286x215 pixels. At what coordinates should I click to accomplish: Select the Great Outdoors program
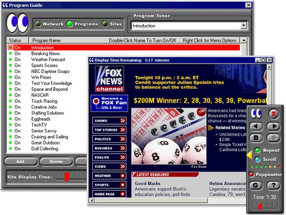pyautogui.click(x=46, y=143)
